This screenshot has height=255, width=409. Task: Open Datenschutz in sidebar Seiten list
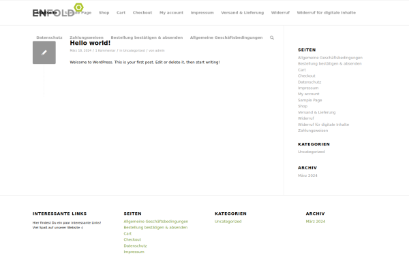[309, 82]
